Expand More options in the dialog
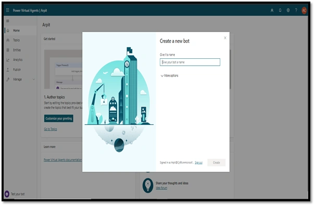This screenshot has height=206, width=315. [x=169, y=76]
